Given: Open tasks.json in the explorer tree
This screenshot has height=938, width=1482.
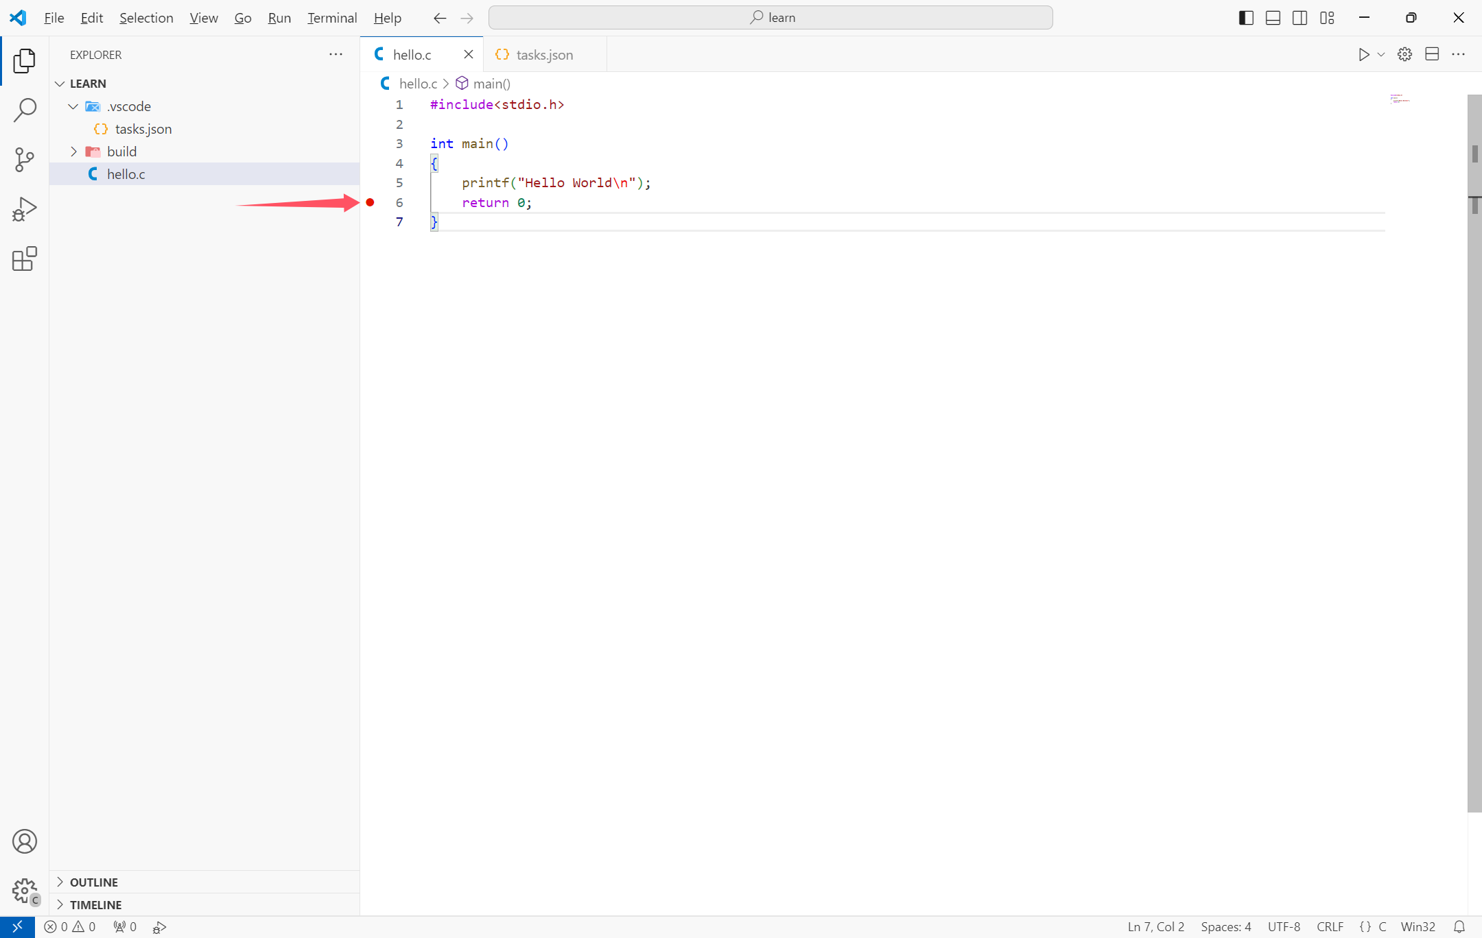Looking at the screenshot, I should tap(204, 129).
